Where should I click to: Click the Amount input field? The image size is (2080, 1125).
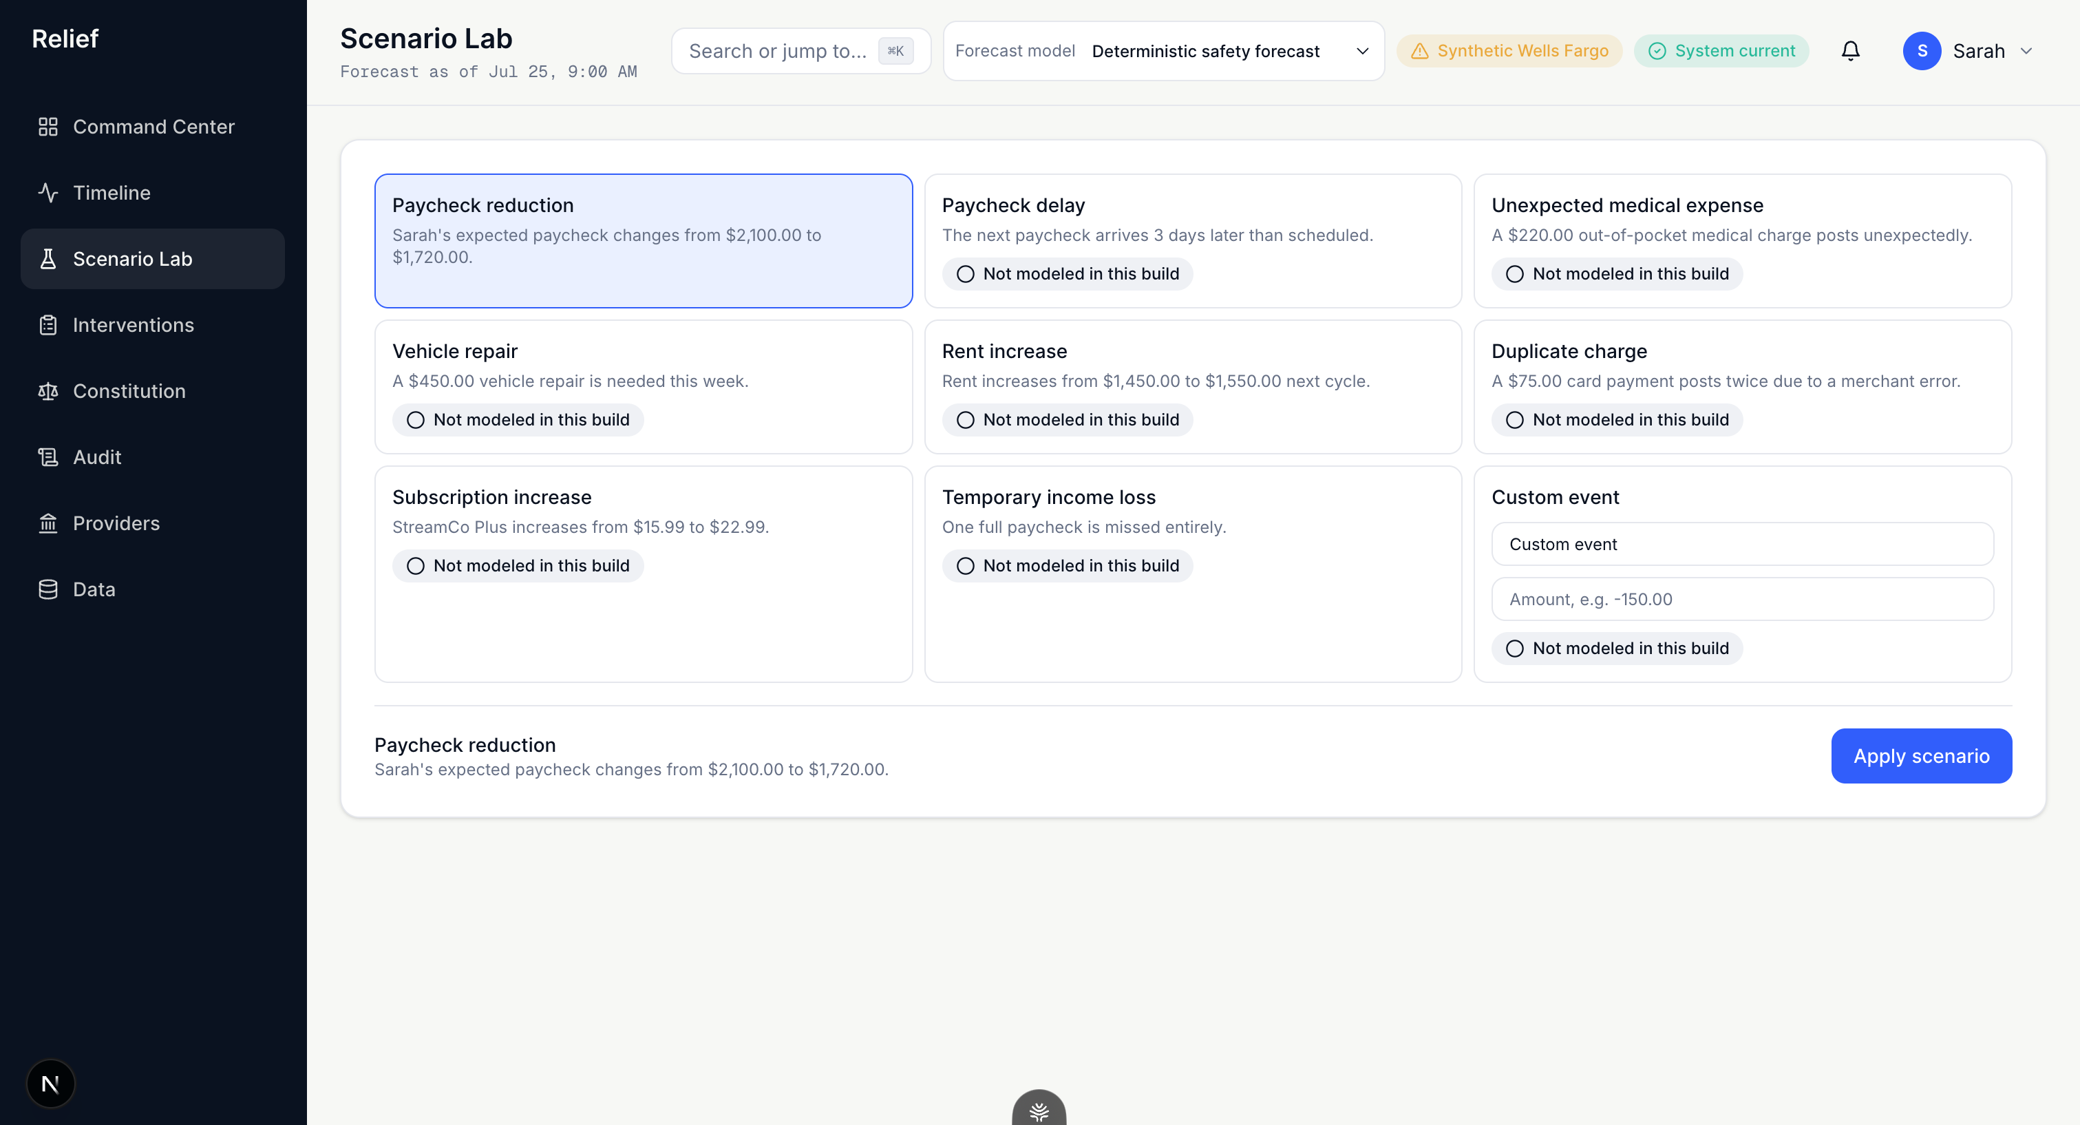(1743, 599)
